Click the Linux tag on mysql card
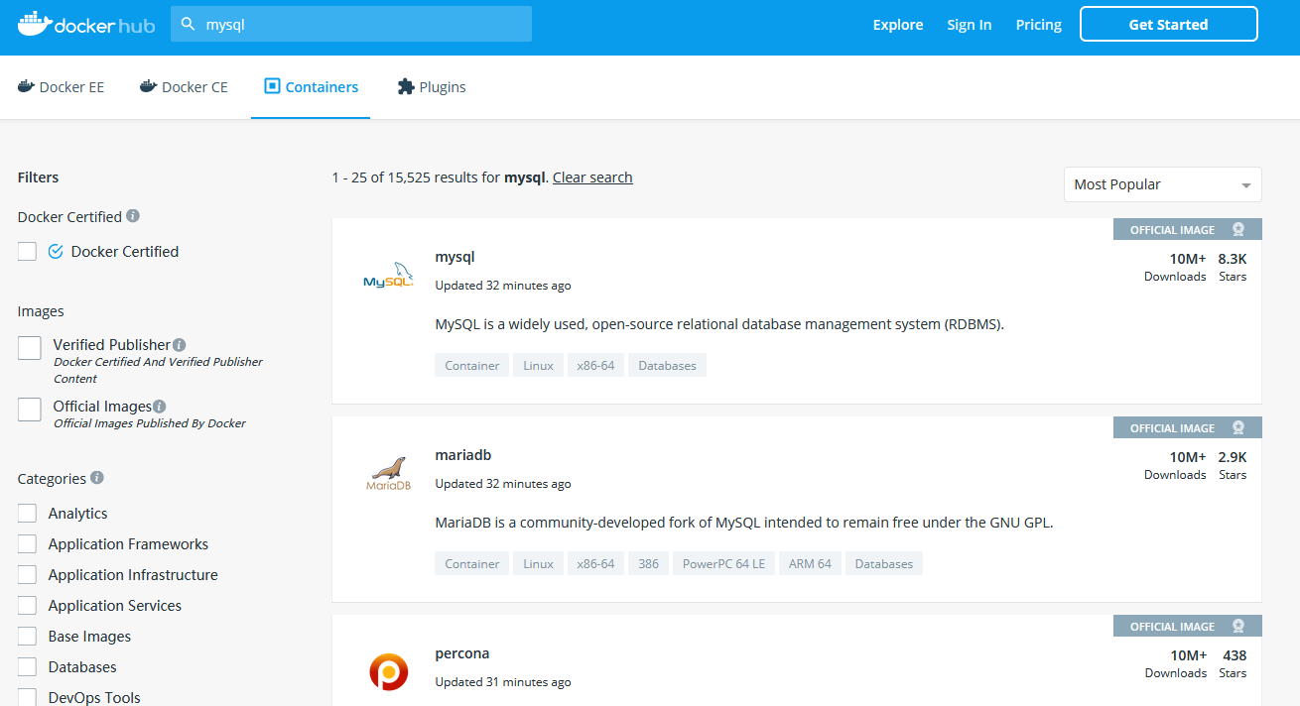 point(539,366)
